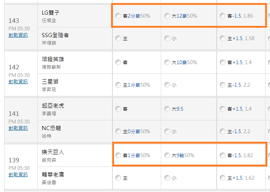Open 對戰資訊 link for game 143
The width and height of the screenshot is (270, 192).
tap(18, 35)
